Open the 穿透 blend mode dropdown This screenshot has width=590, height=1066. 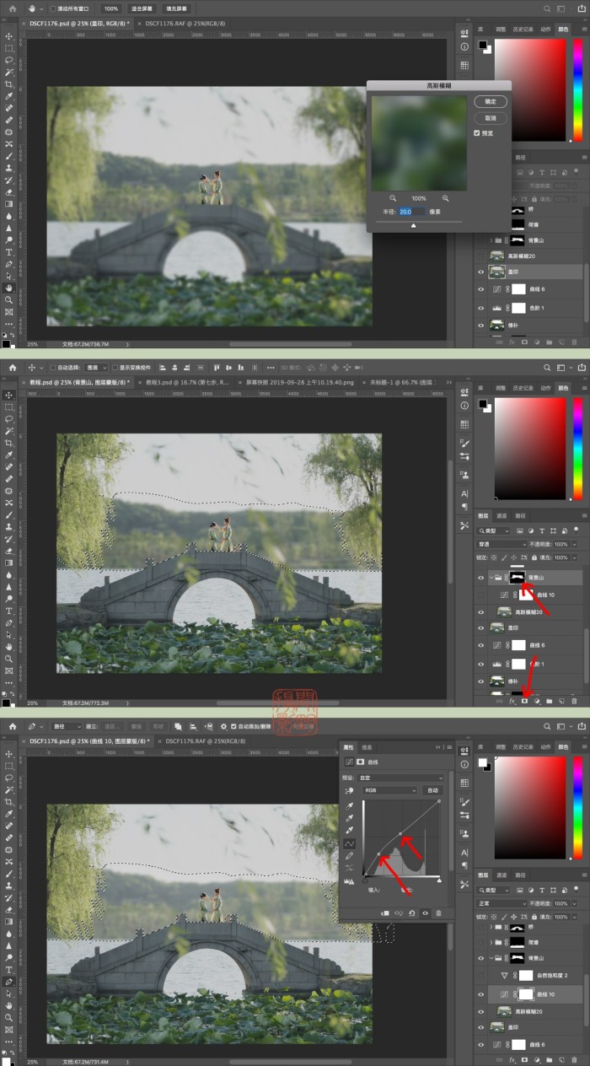tap(502, 545)
